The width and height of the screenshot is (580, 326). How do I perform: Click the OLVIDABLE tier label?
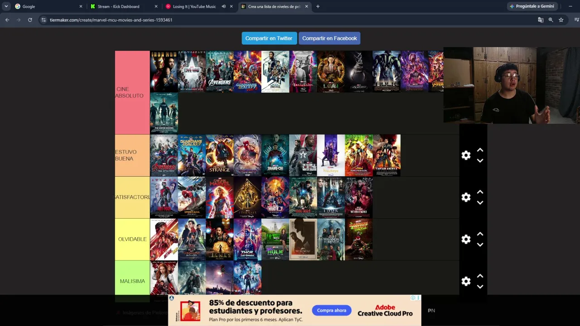(132, 239)
